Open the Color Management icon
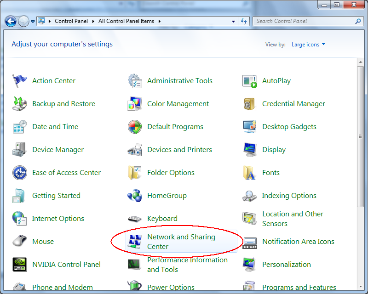 pos(135,104)
